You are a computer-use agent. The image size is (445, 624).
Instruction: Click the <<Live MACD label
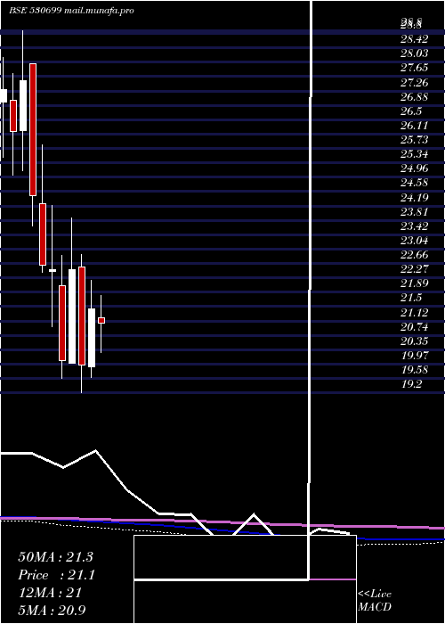[375, 601]
